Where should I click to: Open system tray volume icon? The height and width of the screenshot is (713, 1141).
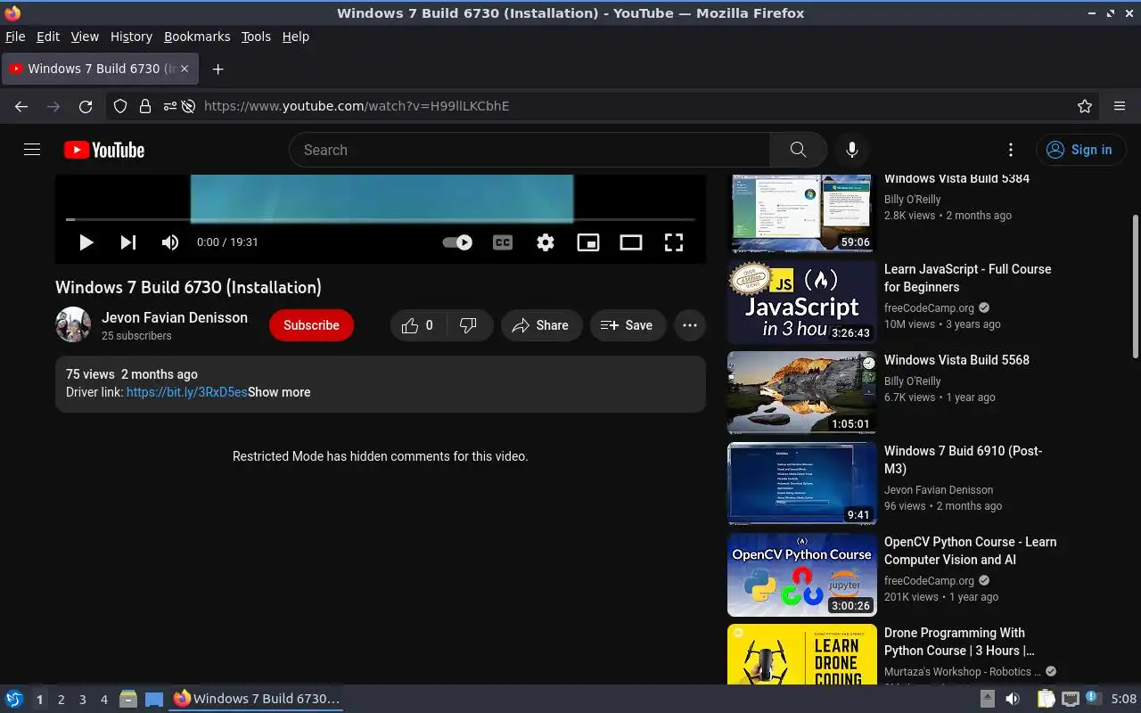[x=1013, y=699]
